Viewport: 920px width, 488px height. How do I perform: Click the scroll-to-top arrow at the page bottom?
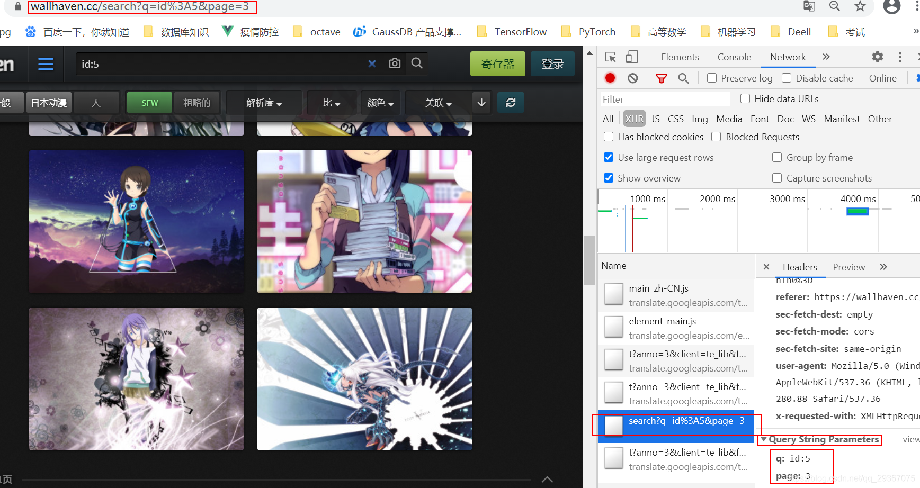tap(547, 479)
